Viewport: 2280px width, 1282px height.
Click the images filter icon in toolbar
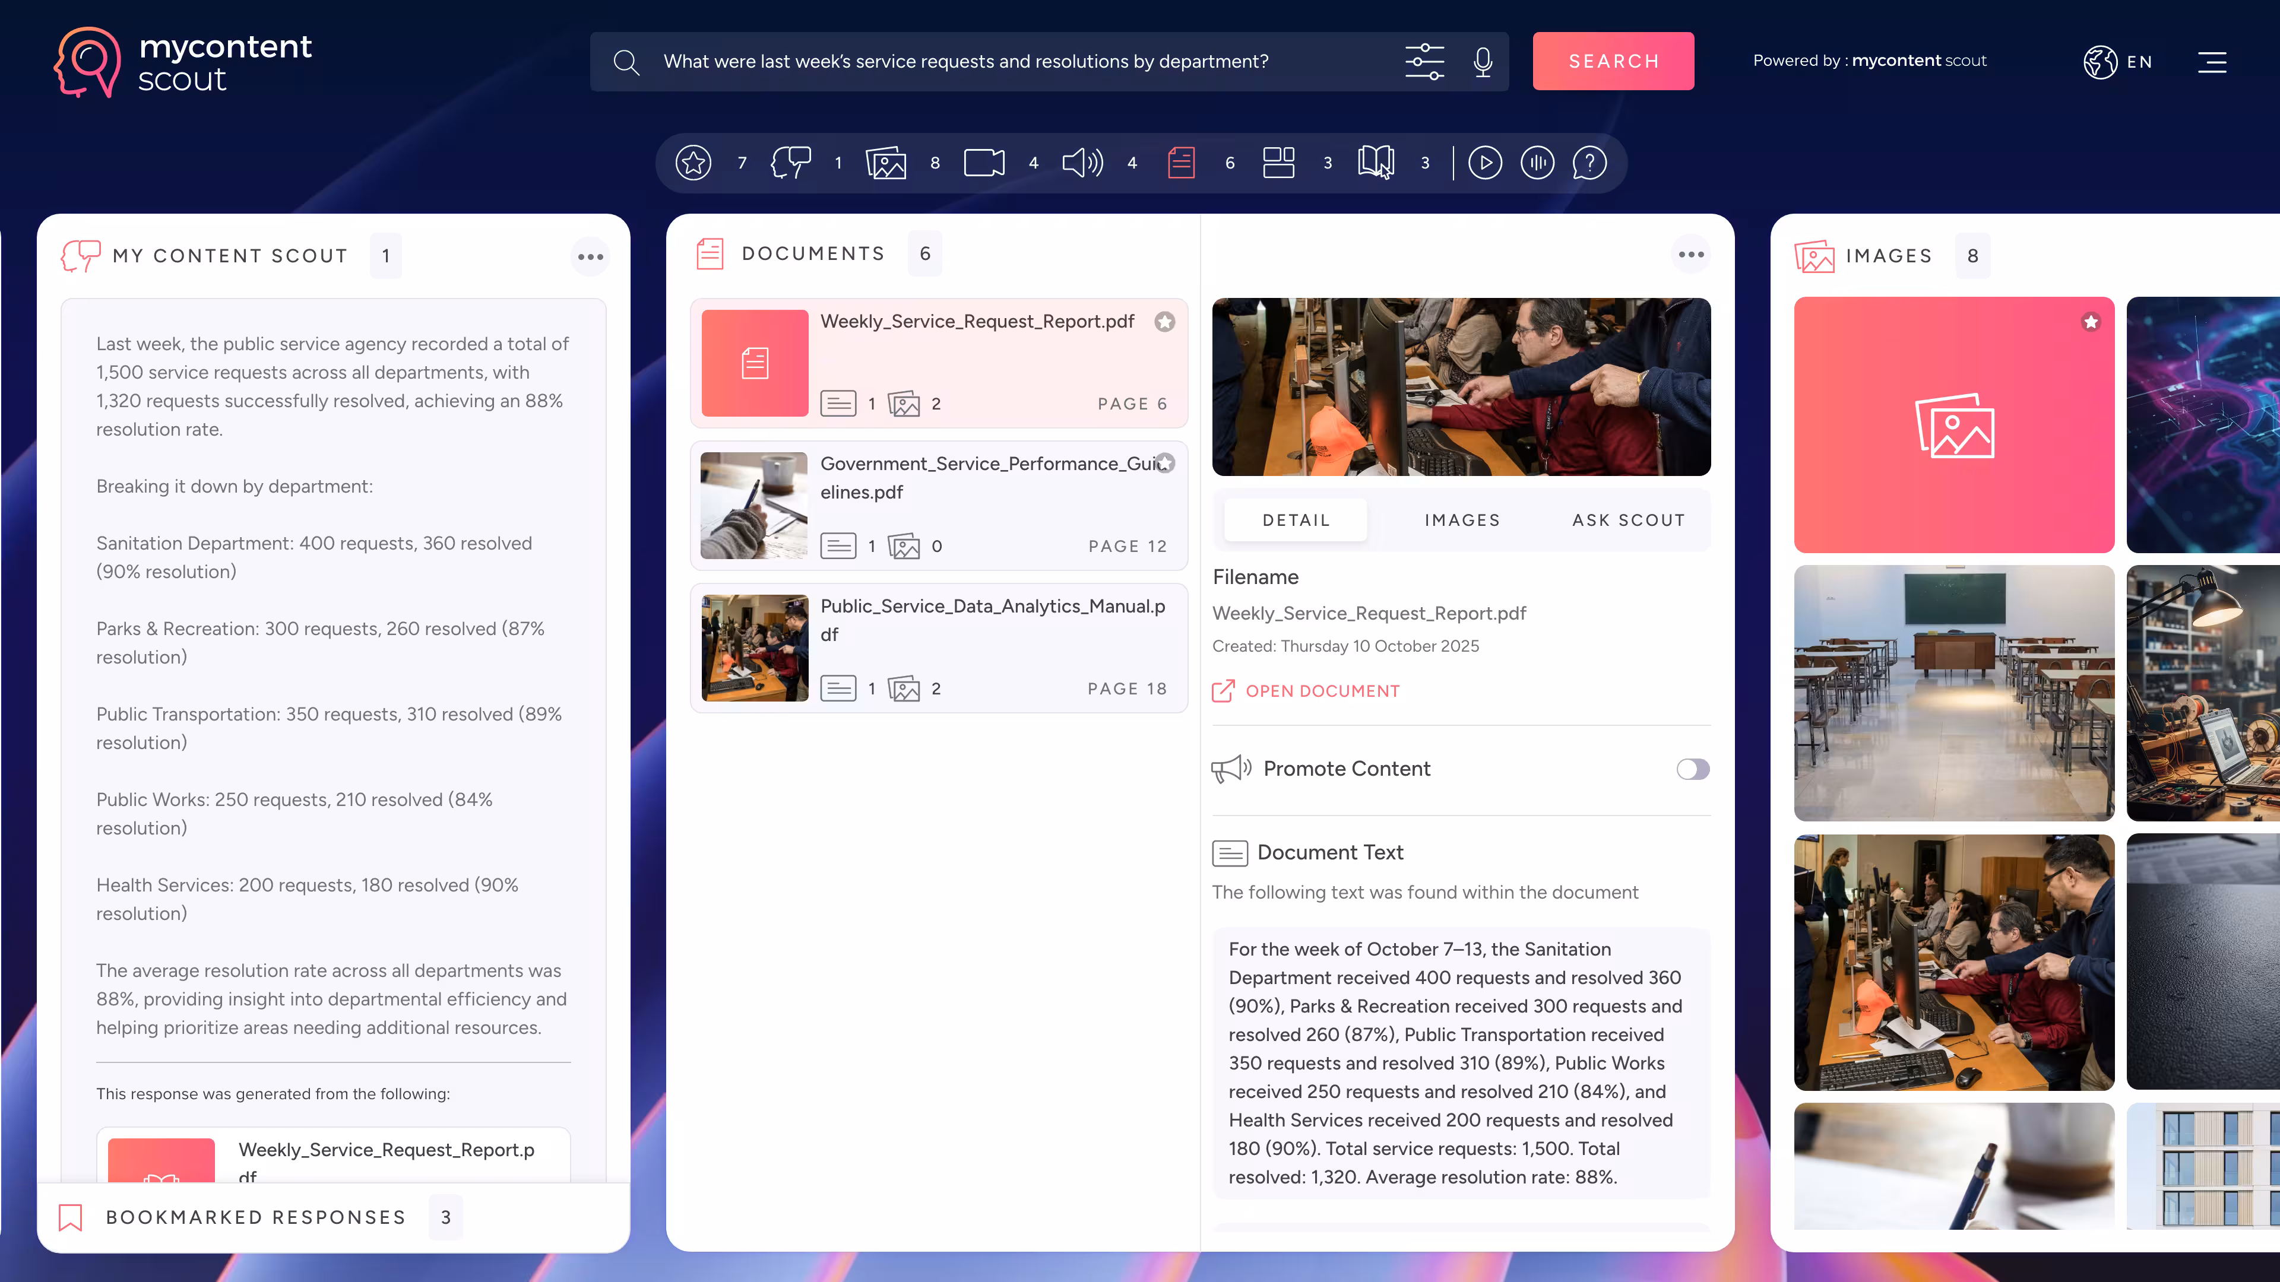885,163
